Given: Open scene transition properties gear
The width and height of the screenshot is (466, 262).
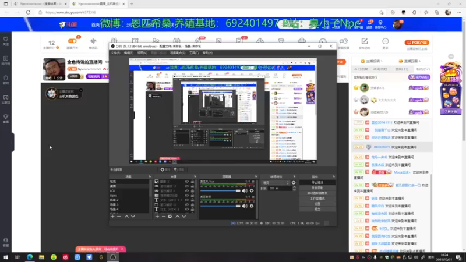Looking at the screenshot, I should (x=294, y=183).
